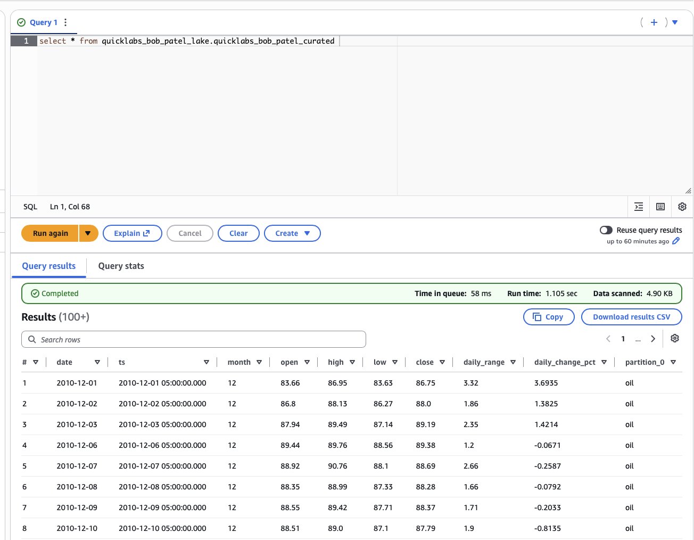Click the Run time 1.105 sec value

(561, 293)
